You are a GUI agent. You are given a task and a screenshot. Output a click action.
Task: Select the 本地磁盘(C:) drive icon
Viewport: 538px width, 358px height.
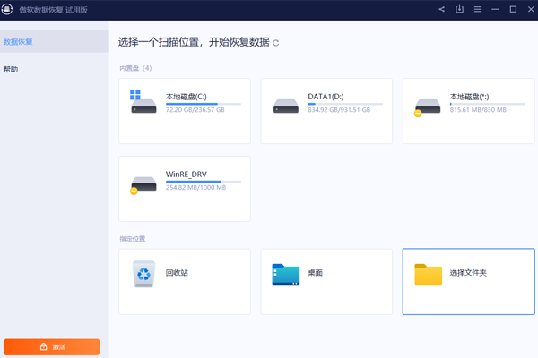coord(143,102)
